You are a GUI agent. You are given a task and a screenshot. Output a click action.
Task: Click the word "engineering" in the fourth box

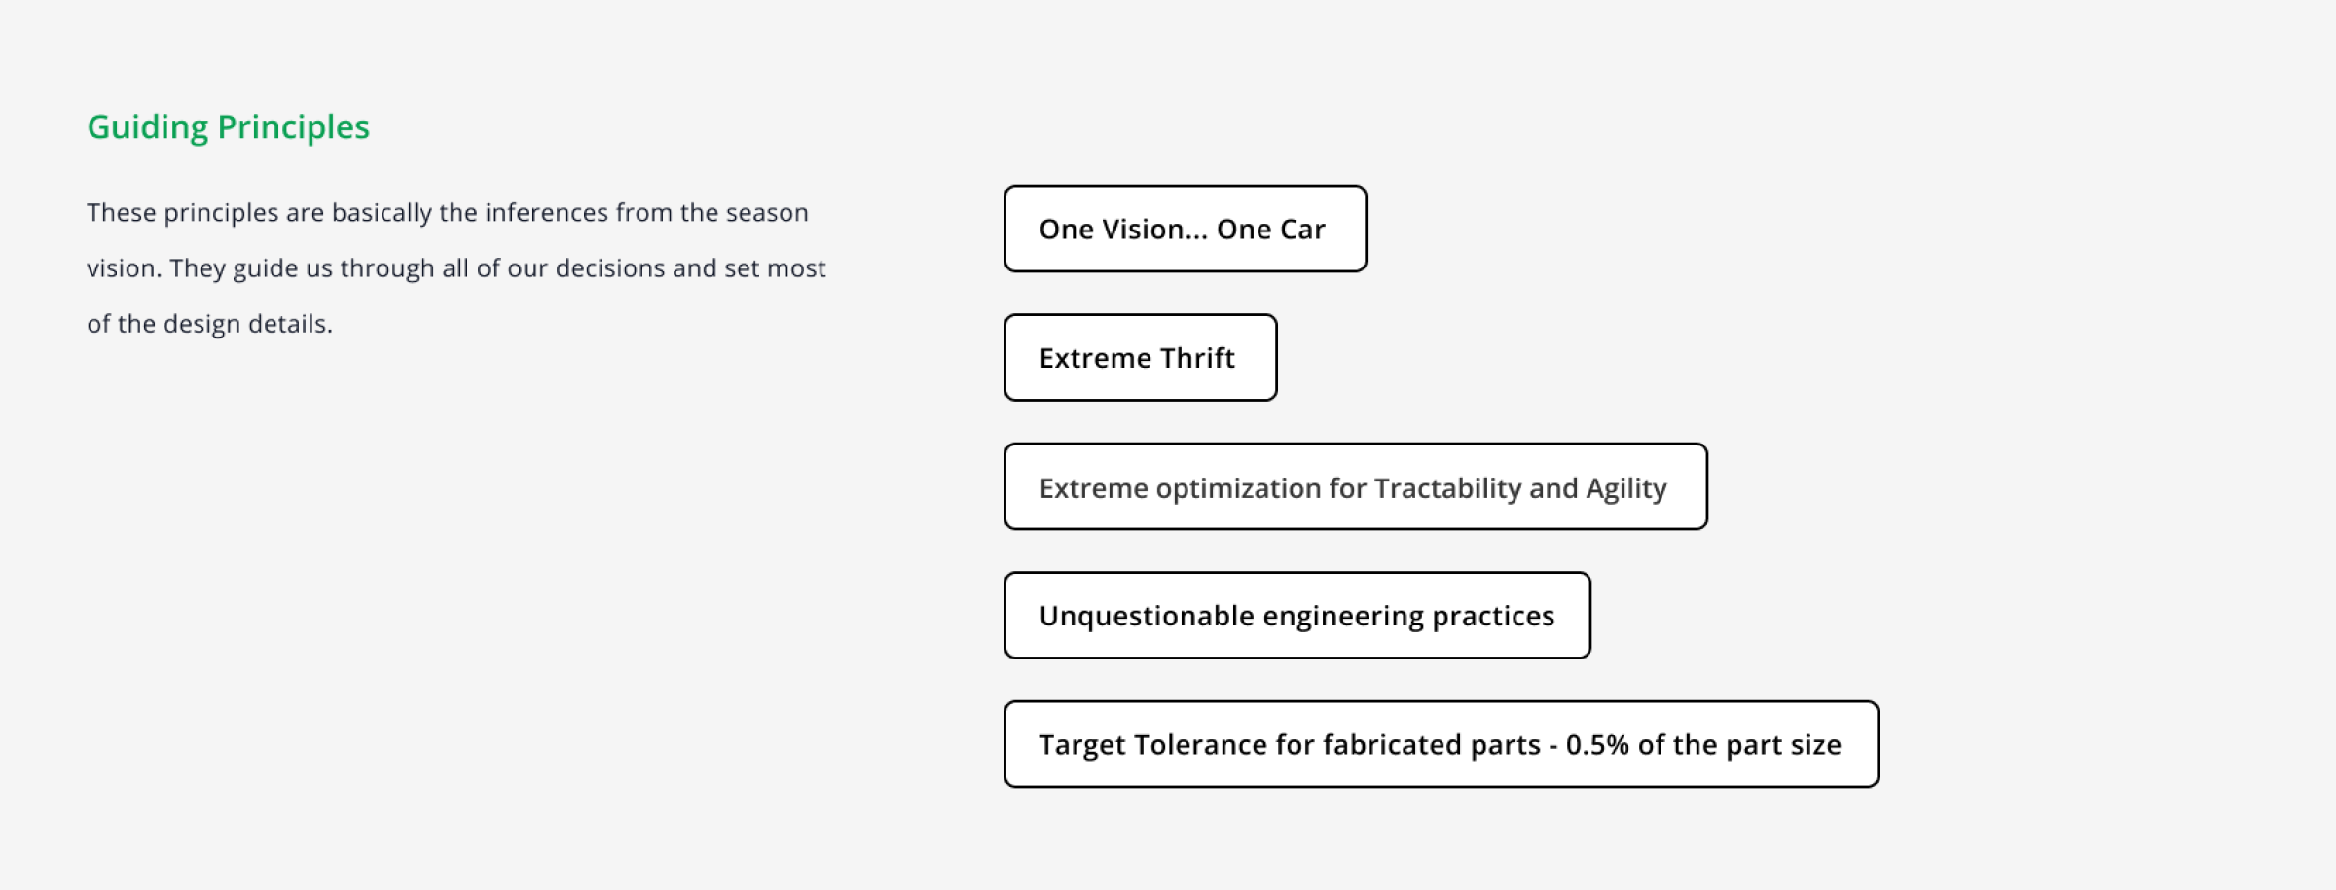tap(1342, 616)
